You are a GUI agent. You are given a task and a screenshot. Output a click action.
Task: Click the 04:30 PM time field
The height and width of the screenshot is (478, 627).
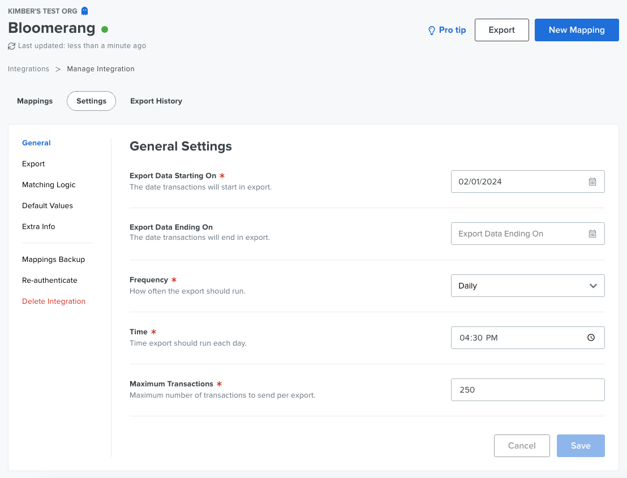pyautogui.click(x=527, y=338)
